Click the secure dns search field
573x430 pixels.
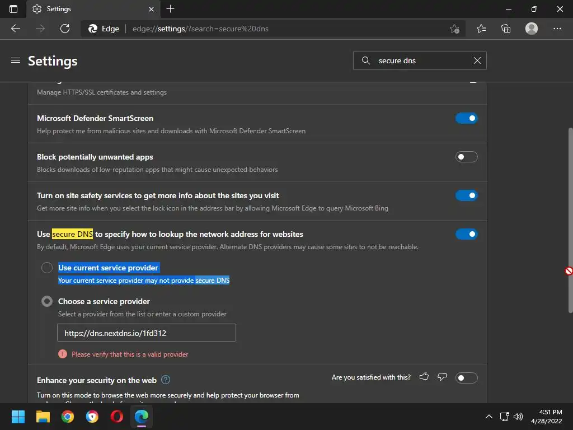(420, 60)
